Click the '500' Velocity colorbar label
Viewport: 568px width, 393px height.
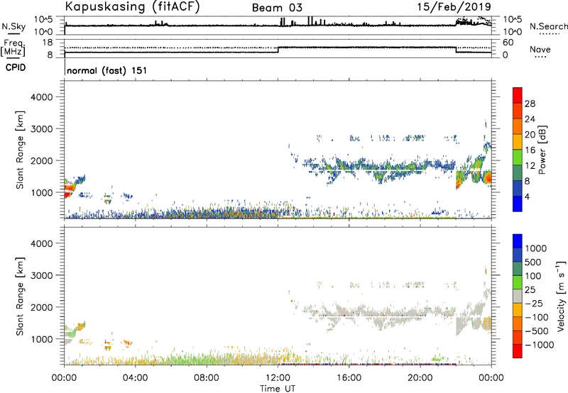pos(533,262)
